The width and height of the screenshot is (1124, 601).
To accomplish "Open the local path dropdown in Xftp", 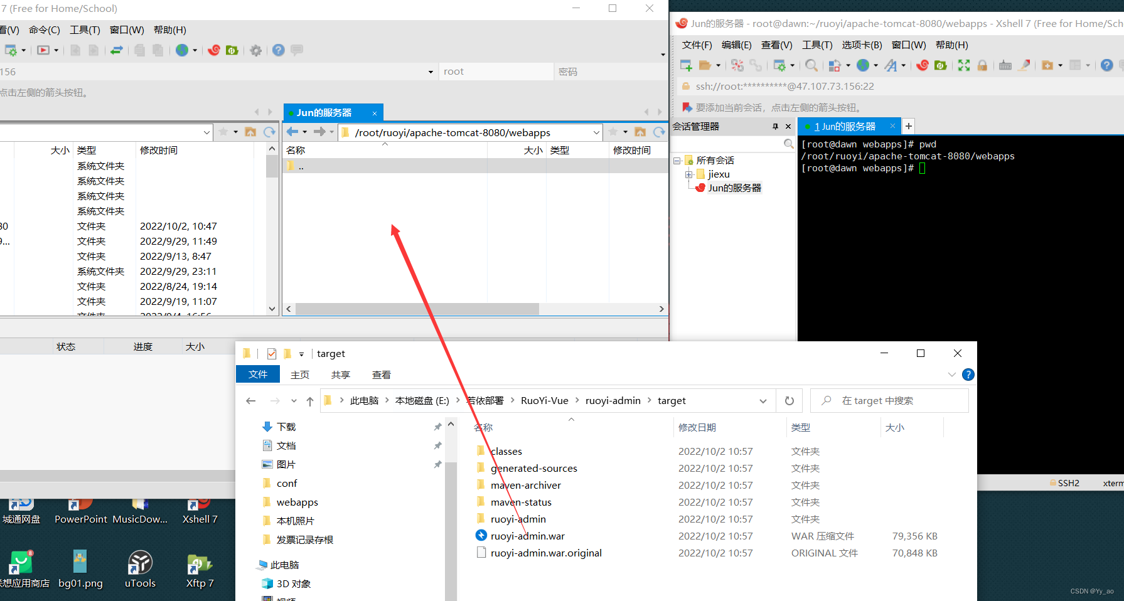I will coord(206,132).
